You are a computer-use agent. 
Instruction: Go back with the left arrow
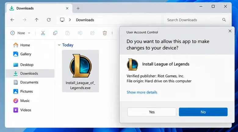pyautogui.click(x=12, y=20)
